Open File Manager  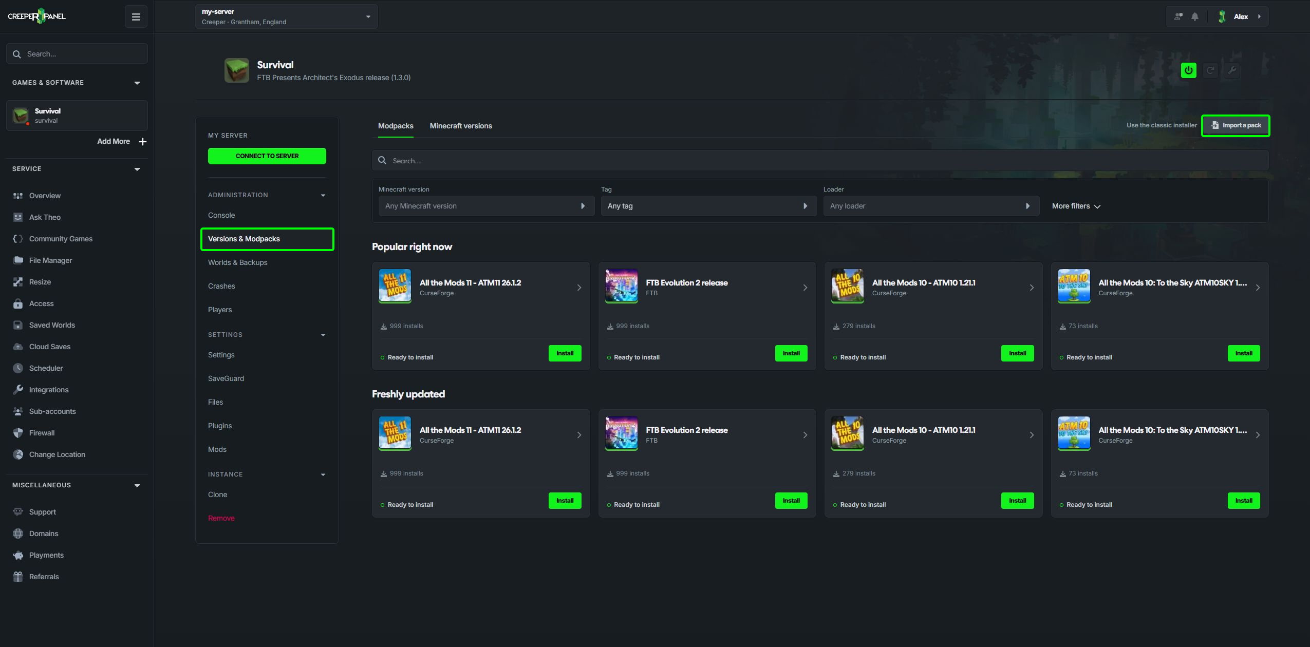[50, 260]
